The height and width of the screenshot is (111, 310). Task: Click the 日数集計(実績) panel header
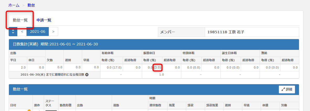[x=55, y=44]
